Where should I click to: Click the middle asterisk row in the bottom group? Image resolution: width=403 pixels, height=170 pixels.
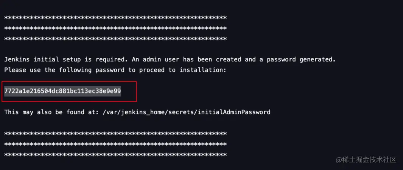115,144
